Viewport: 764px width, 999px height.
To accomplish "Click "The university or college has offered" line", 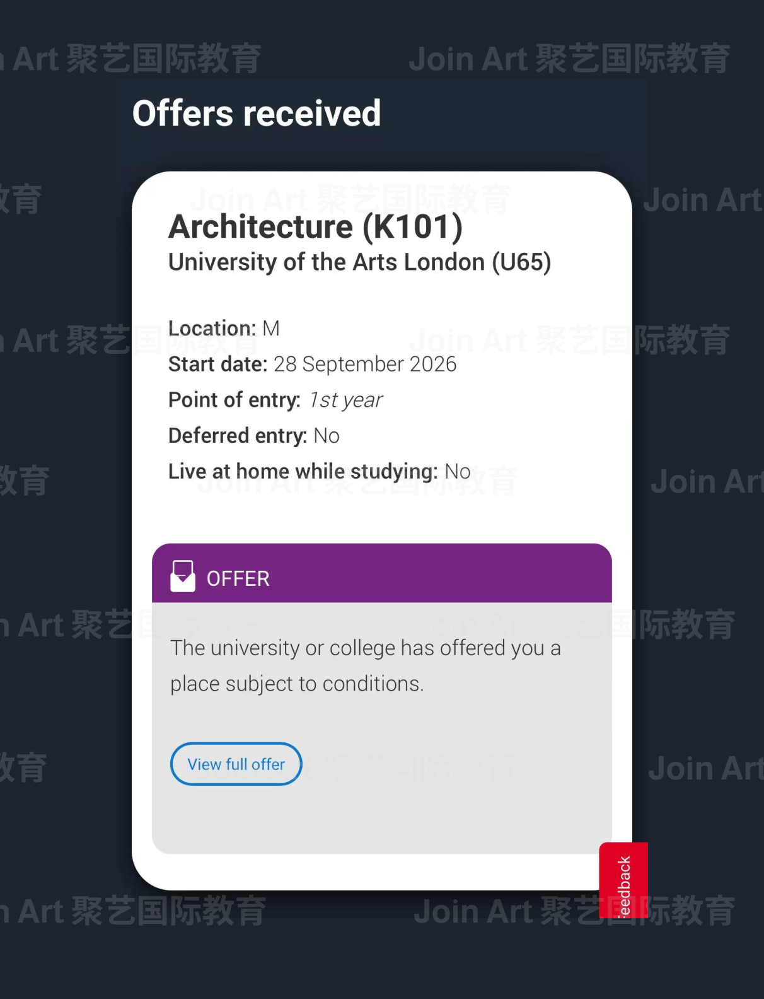I will pyautogui.click(x=366, y=648).
